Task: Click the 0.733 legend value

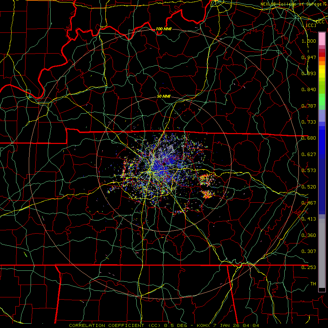Action: (309, 122)
